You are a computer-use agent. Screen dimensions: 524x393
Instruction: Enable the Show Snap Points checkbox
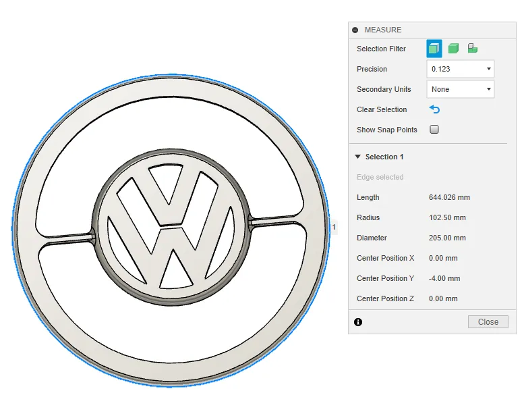[434, 130]
